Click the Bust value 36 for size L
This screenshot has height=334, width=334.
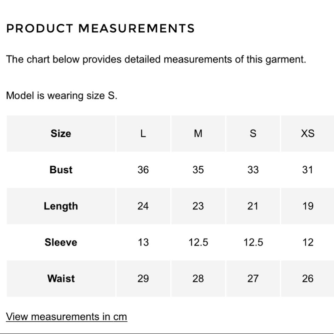click(x=143, y=170)
